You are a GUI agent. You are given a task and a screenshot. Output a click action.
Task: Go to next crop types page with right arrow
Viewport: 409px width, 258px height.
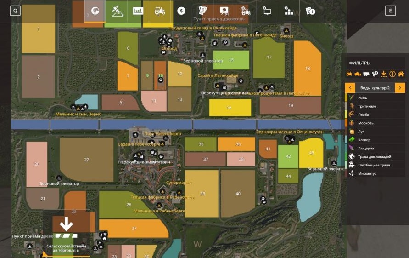click(400, 87)
